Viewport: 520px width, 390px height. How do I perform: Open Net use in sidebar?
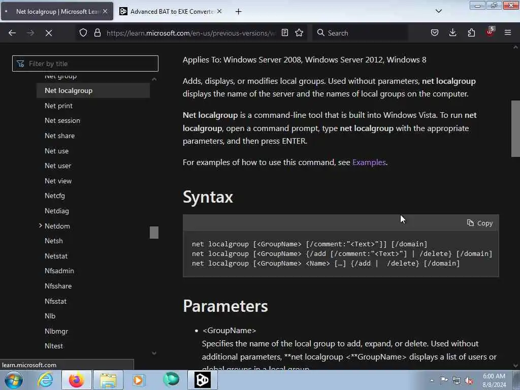[x=57, y=151]
